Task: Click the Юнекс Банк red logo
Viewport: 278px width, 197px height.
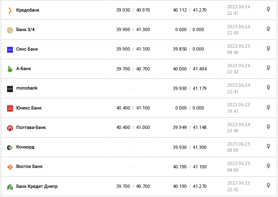Action: [x=10, y=108]
